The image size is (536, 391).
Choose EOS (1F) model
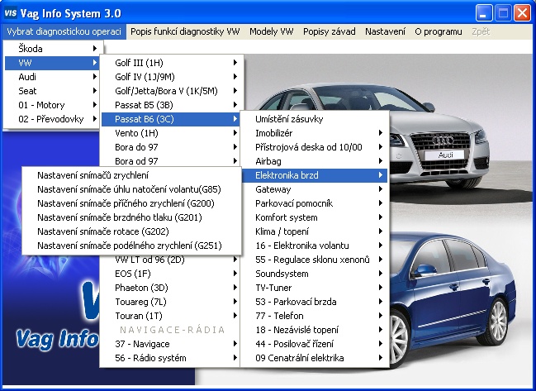pos(172,274)
